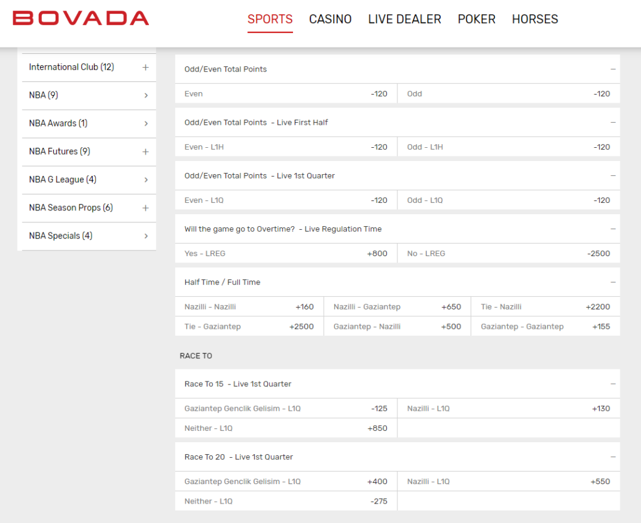Image resolution: width=641 pixels, height=523 pixels.
Task: Pick Neither - L1Q at +850
Action: click(x=285, y=428)
